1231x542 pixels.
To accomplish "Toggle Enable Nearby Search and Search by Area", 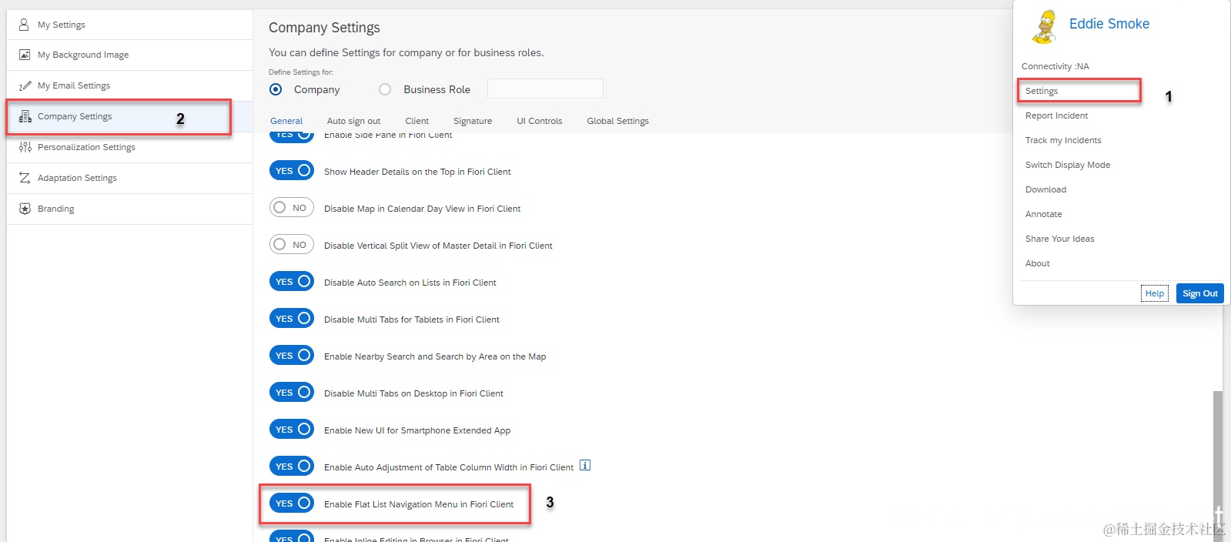I will (292, 355).
